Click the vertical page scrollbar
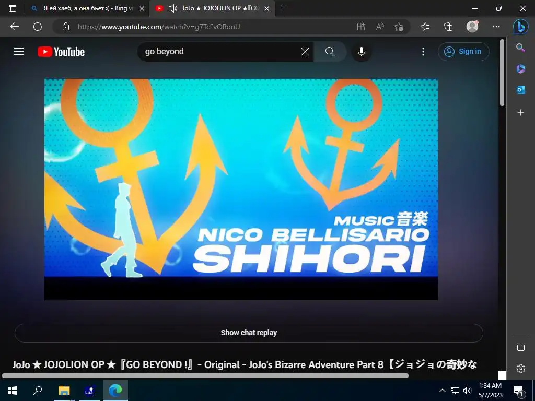This screenshot has width=535, height=401. click(x=502, y=73)
